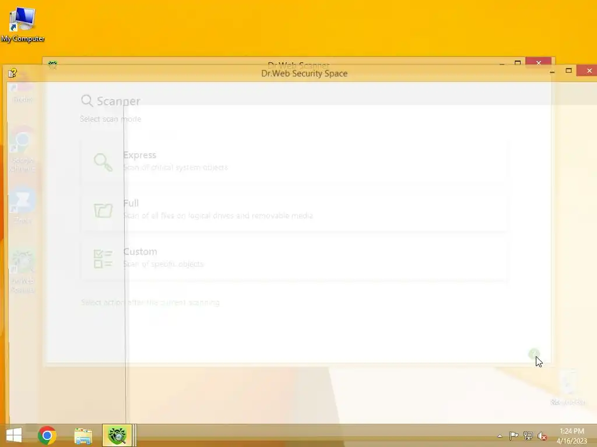Launch Google Chrome from the taskbar
Screen dimensions: 597x447
click(47, 435)
